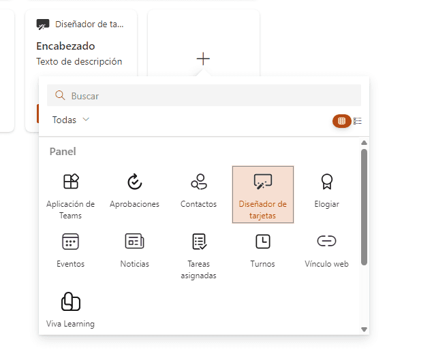Select the Diseñador de tarjetas card
Viewport: 434px width, 349px height.
pos(262,194)
